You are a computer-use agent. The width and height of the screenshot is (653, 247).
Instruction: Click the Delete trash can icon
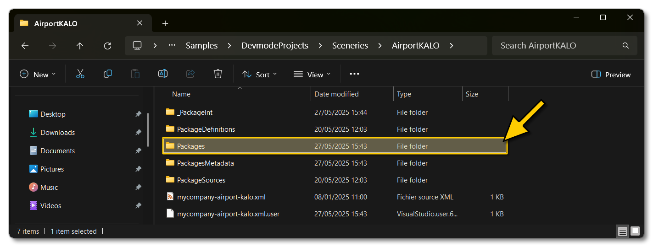click(x=218, y=74)
